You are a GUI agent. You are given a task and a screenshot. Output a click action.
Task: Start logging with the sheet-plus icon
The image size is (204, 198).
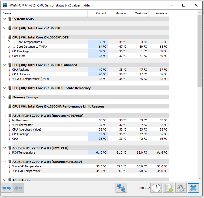click(x=168, y=188)
